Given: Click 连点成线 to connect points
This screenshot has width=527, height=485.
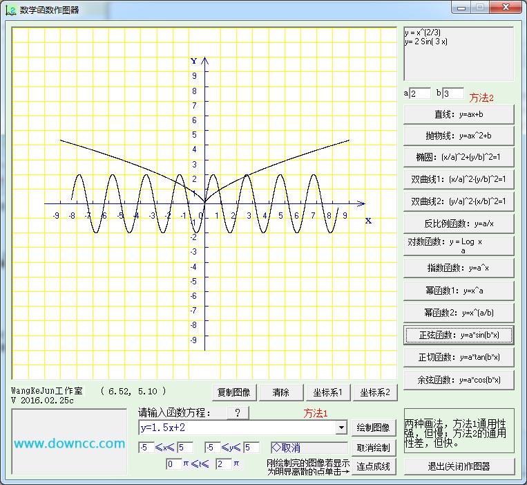Looking at the screenshot, I should 374,466.
